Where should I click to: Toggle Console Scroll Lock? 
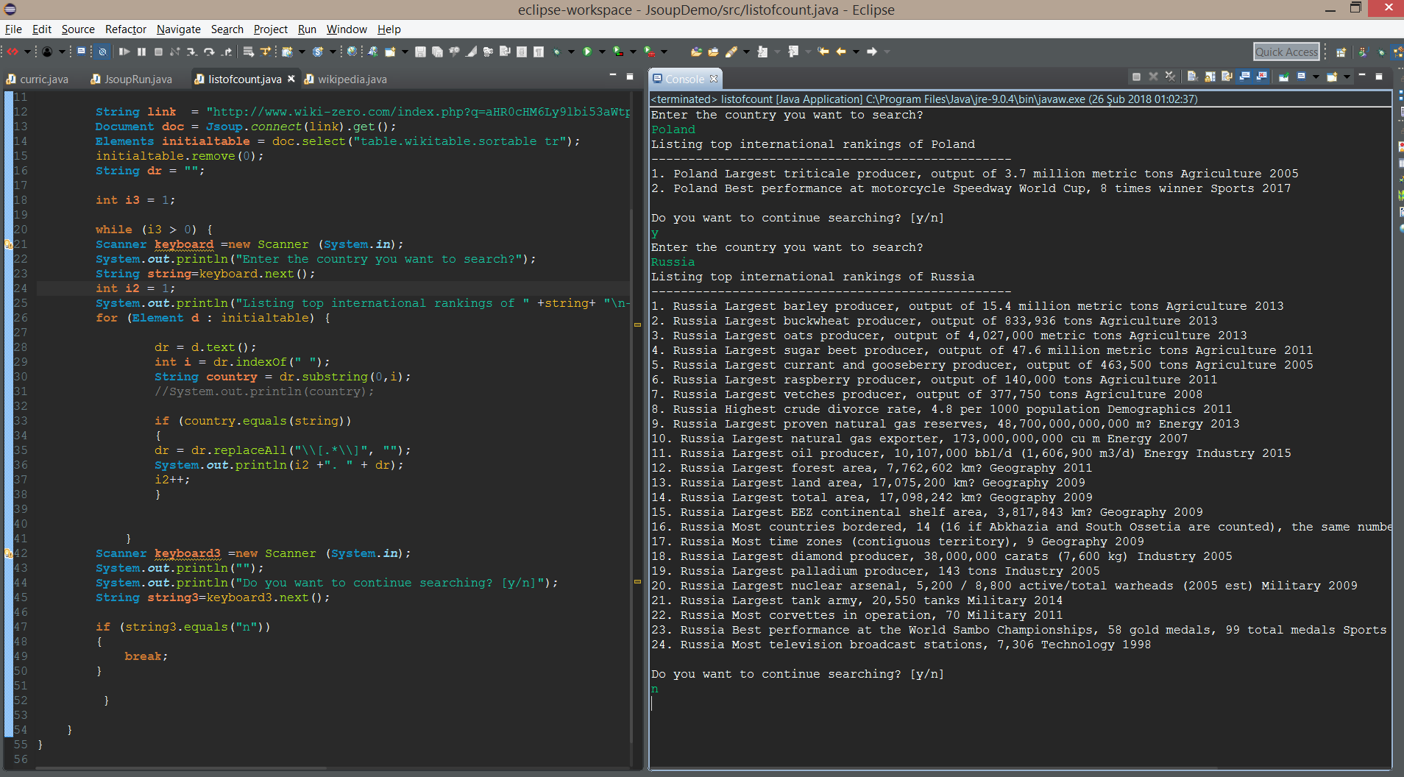1210,77
